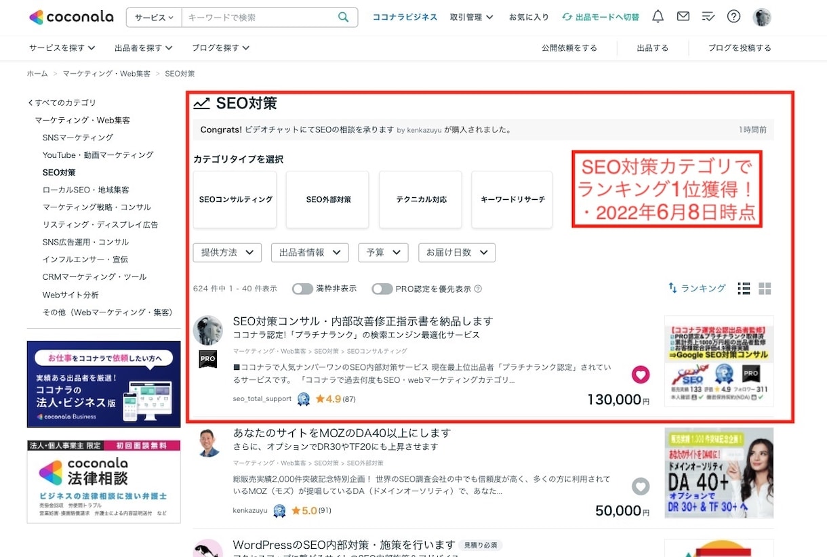Screen dimensions: 827x557
Task: Click seo_total_support seller name
Action: point(262,399)
